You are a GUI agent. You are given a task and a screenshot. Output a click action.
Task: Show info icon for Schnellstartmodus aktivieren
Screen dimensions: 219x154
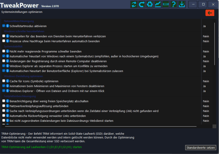[7, 26]
